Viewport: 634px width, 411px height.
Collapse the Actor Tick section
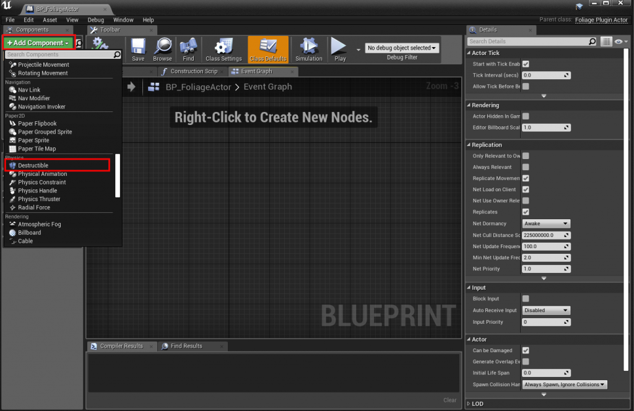click(x=469, y=53)
